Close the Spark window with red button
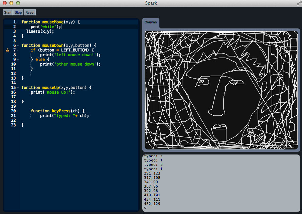This screenshot has height=214, width=302. (5, 3)
